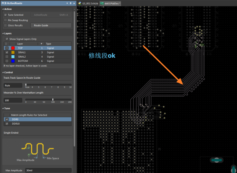The height and width of the screenshot is (173, 237).
Task: Click the ActiveRoute Shift+A button
Action: (x=51, y=15)
